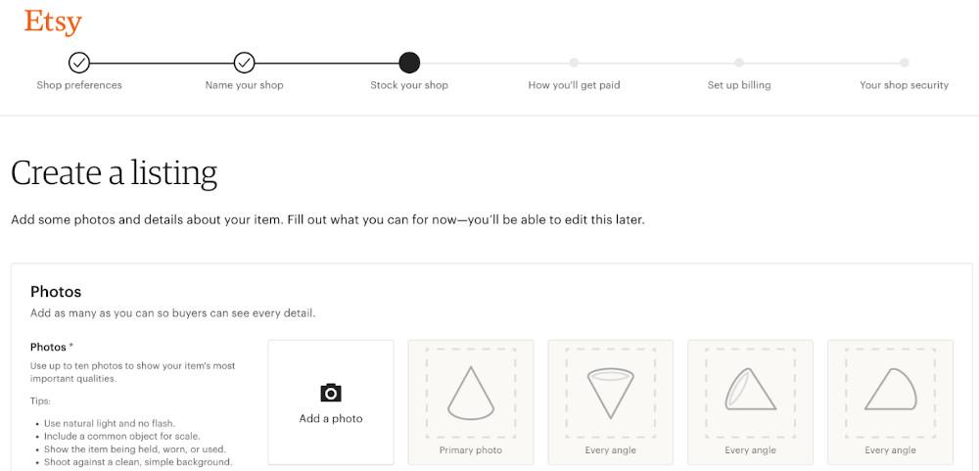Click the Shop preferences checkmark circle

79,63
